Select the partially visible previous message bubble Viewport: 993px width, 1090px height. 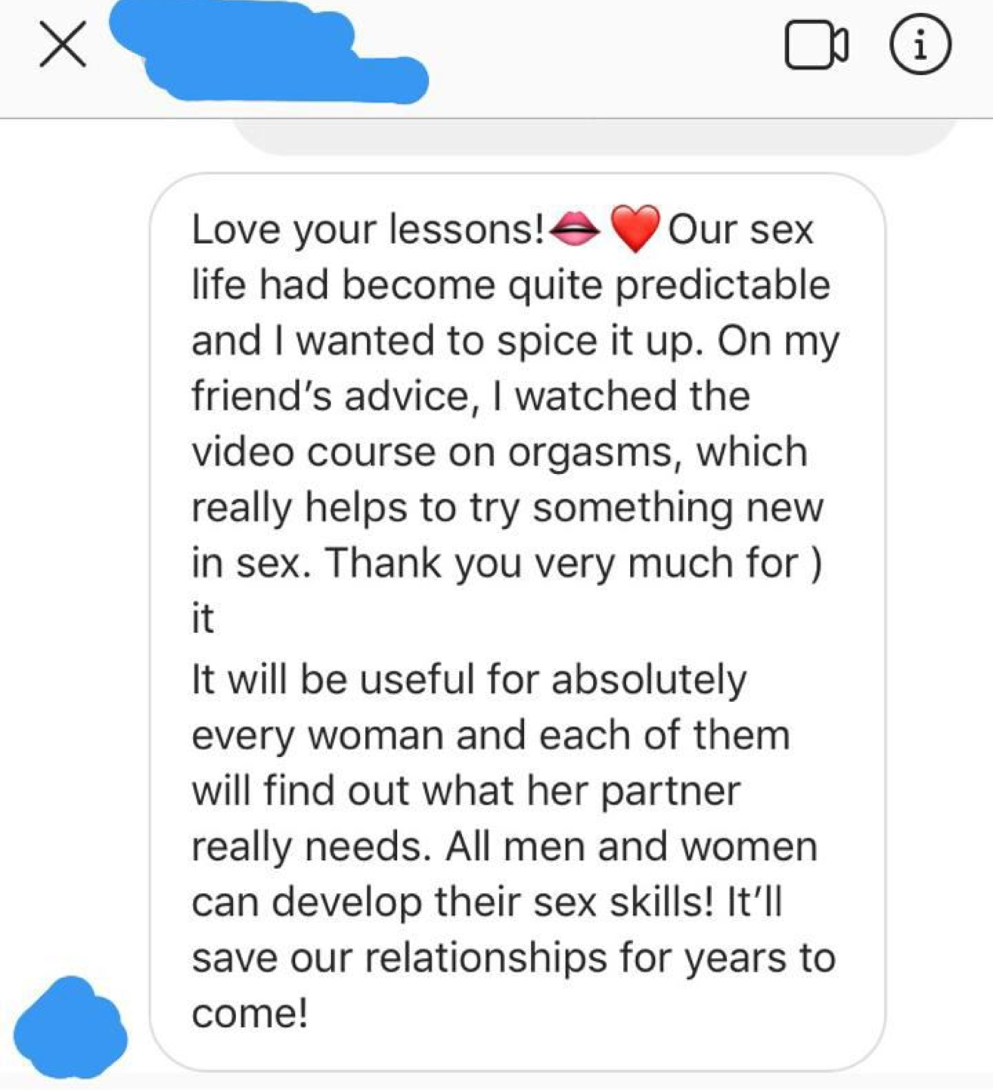click(594, 136)
